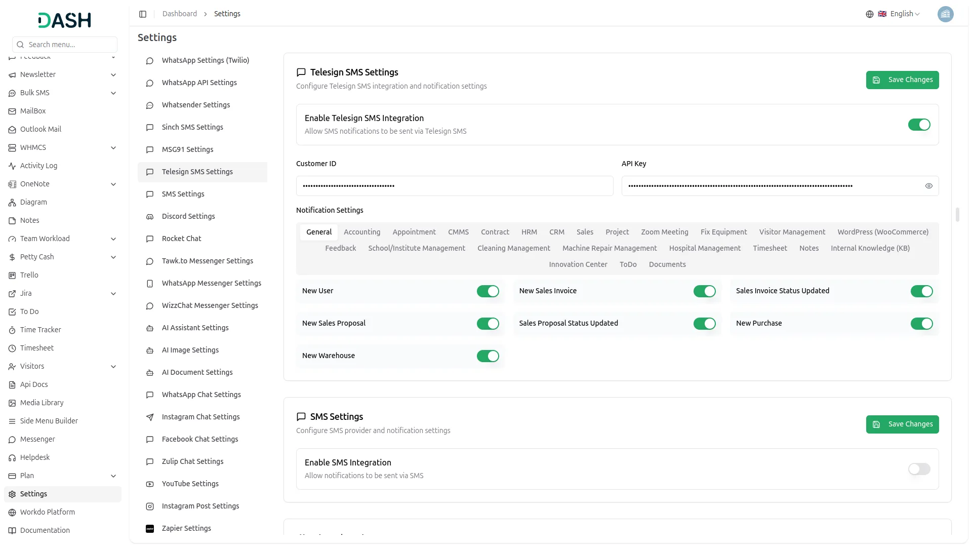
Task: Disable Telesign SMS Integration toggle
Action: pos(919,125)
